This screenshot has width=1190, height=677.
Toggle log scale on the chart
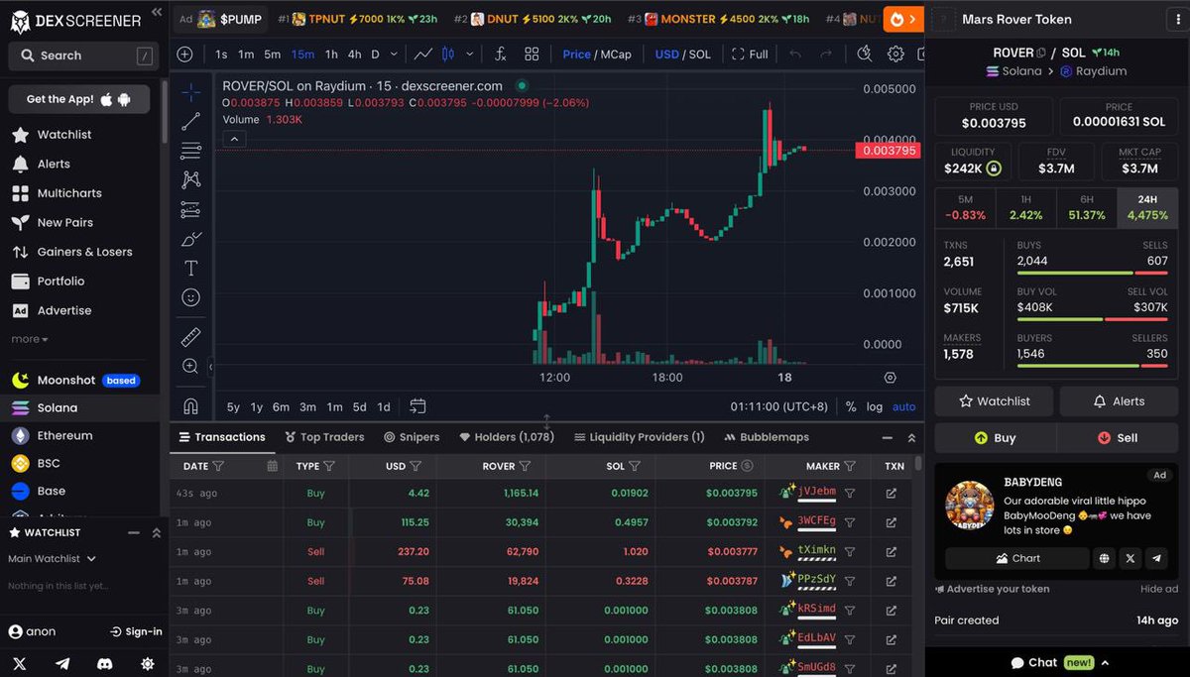click(874, 406)
